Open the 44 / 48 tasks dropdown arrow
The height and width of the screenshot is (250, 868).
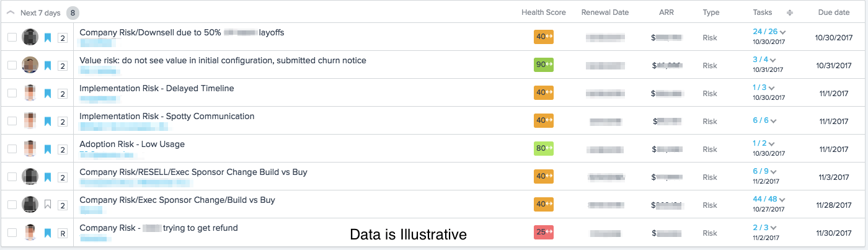tap(782, 200)
